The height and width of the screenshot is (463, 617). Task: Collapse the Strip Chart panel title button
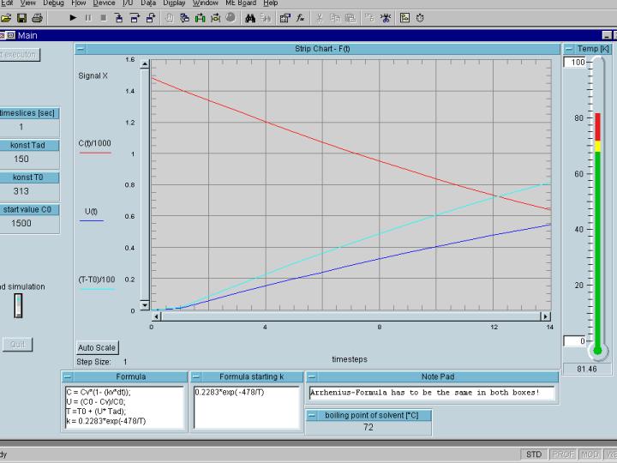(80, 49)
